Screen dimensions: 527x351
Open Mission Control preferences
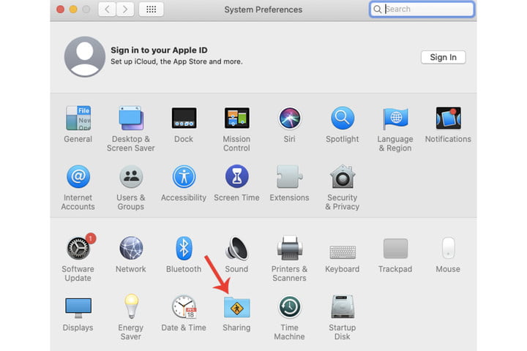tap(236, 118)
